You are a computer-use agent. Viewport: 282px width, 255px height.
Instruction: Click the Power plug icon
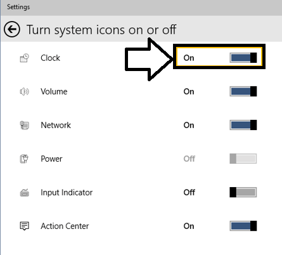24,159
